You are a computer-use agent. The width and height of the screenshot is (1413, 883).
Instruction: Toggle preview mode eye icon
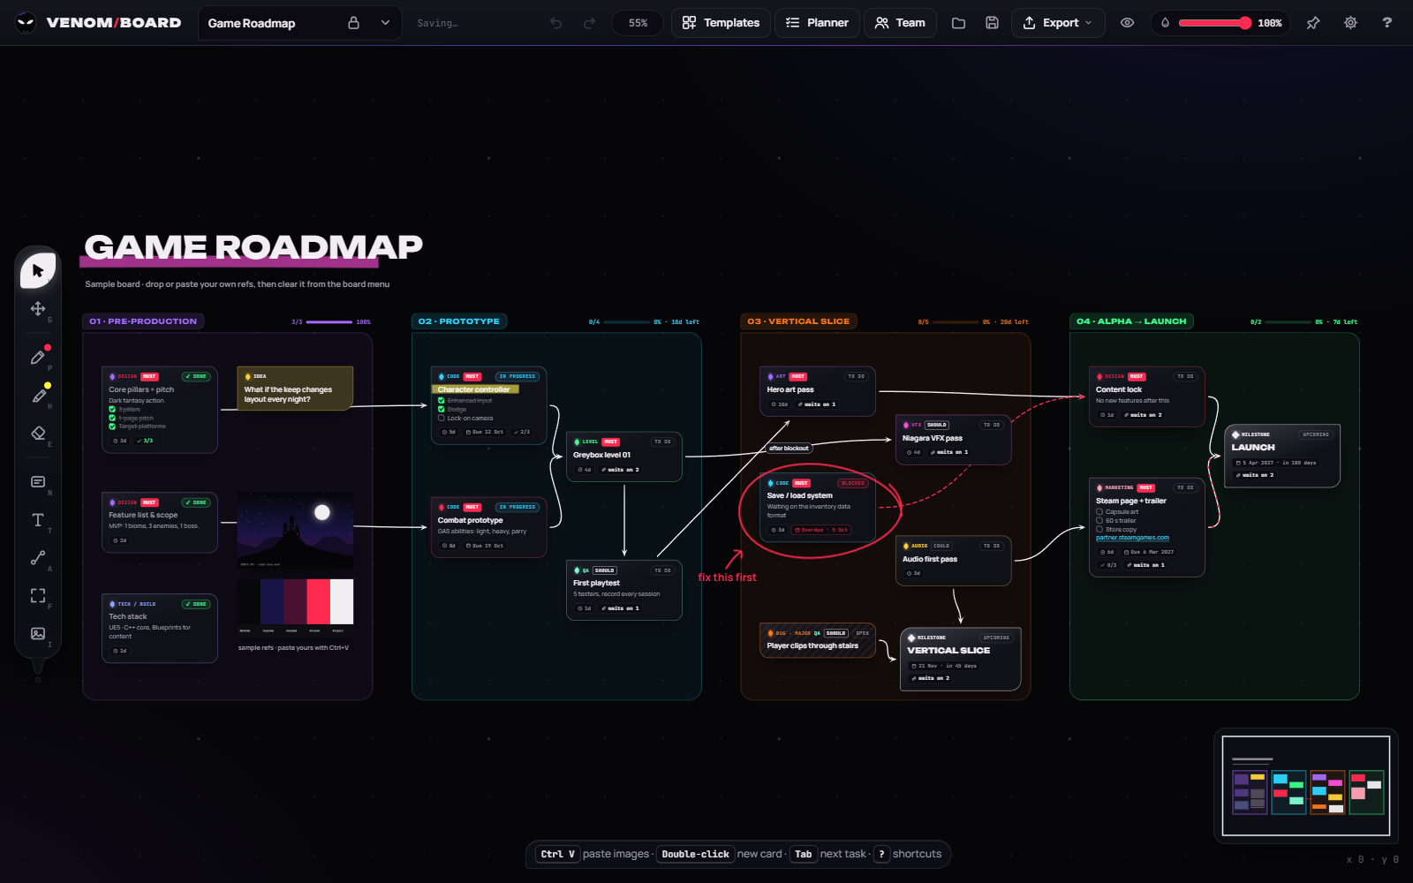tap(1127, 23)
